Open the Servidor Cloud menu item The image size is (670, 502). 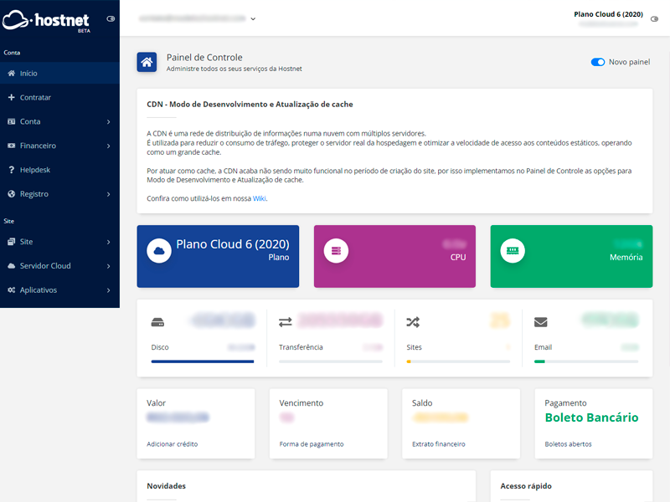click(x=59, y=266)
